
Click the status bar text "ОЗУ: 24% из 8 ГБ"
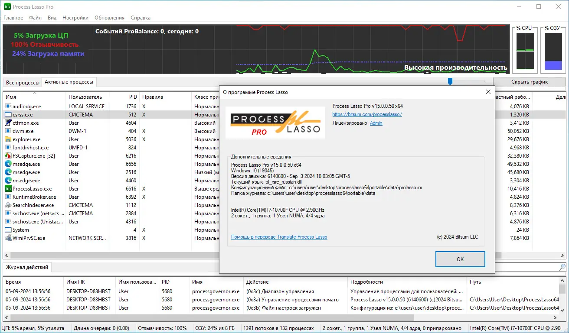point(214,328)
